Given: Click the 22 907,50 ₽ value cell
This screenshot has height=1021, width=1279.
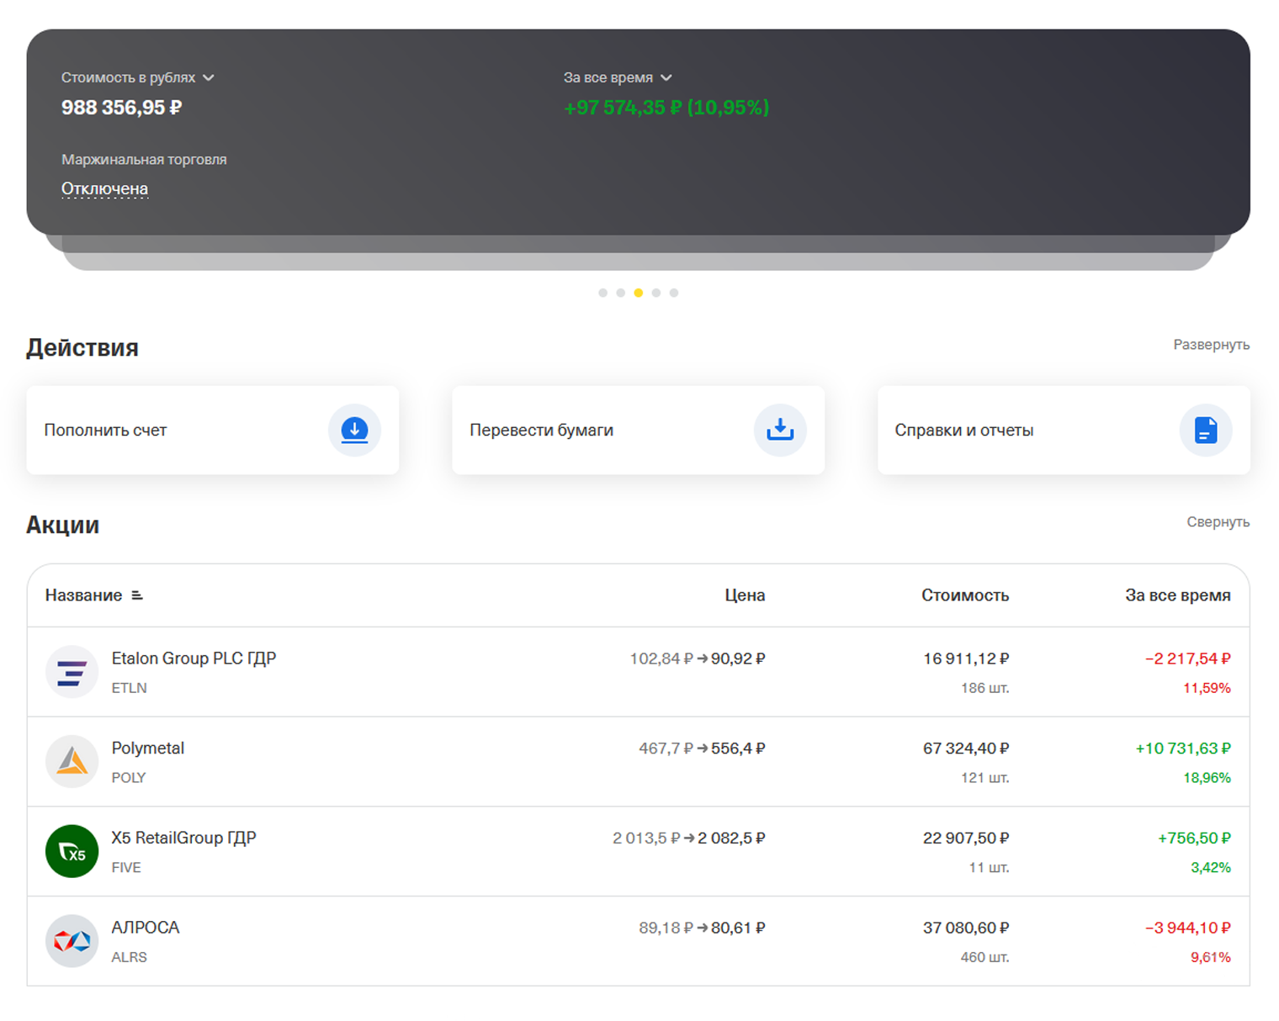Looking at the screenshot, I should (966, 838).
